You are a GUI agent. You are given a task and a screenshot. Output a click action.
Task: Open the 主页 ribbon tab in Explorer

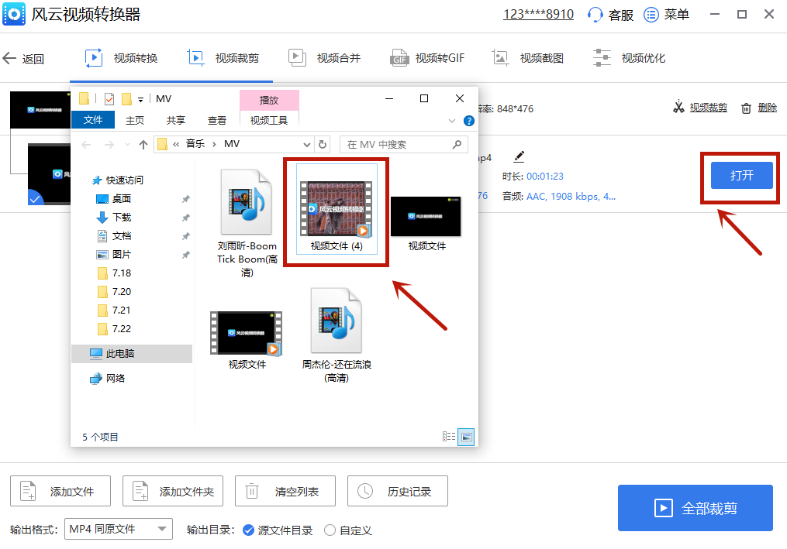click(x=134, y=120)
